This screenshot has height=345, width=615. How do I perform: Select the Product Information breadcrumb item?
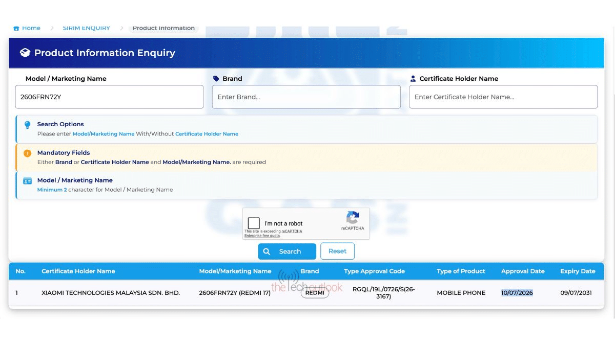pyautogui.click(x=163, y=28)
